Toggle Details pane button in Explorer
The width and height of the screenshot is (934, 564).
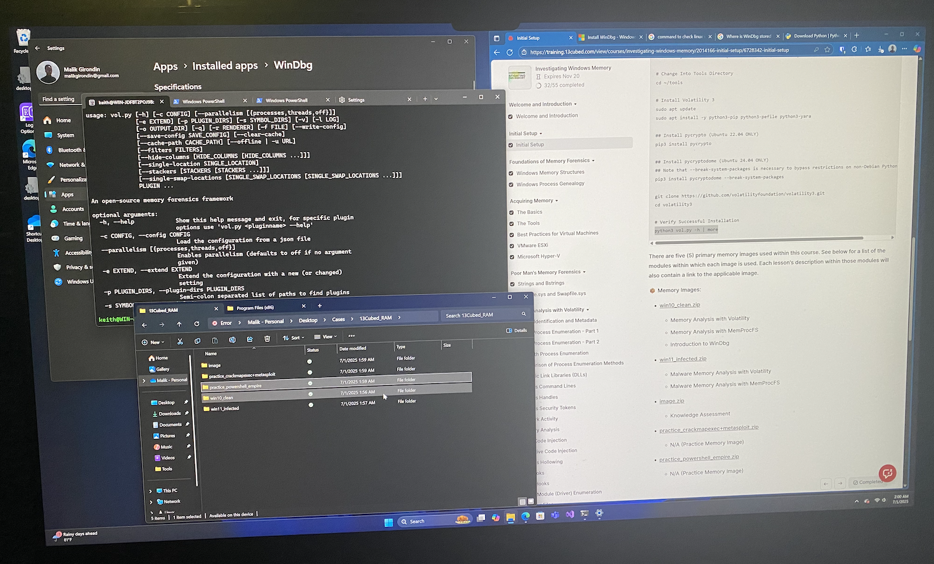[x=516, y=330]
